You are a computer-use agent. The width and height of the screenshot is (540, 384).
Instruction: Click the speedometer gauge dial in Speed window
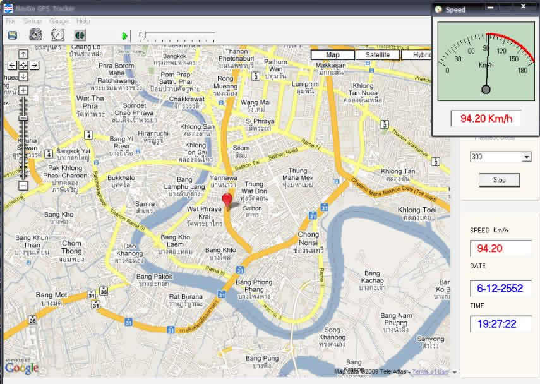click(486, 62)
